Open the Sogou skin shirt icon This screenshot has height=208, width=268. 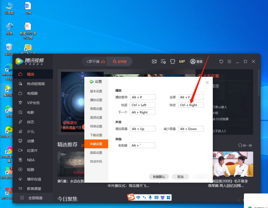pos(162,197)
